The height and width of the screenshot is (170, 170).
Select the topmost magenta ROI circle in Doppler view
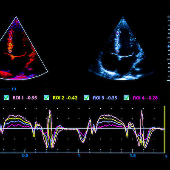[x=10, y=32]
